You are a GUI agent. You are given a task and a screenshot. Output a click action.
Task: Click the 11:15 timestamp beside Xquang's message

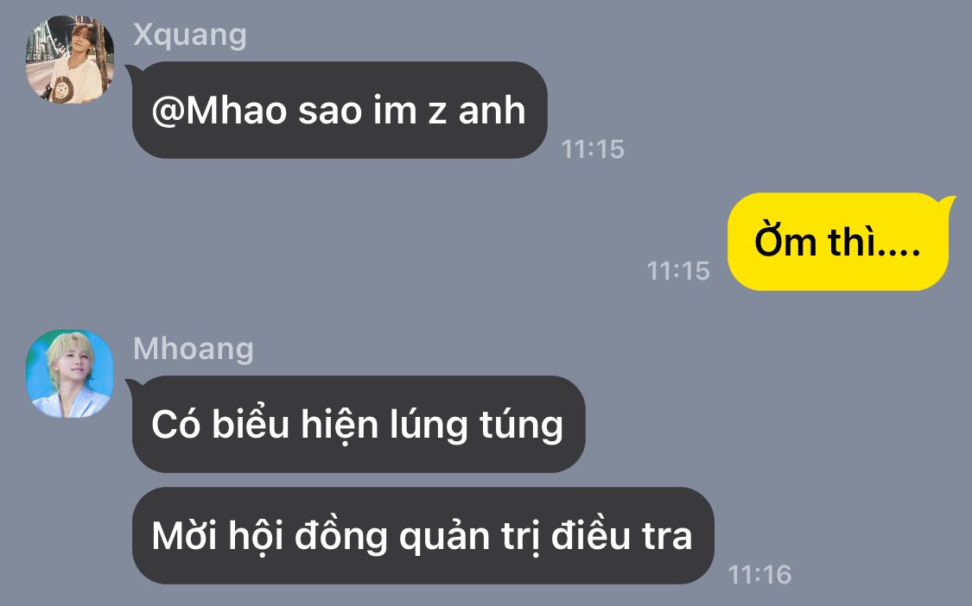[x=593, y=149]
